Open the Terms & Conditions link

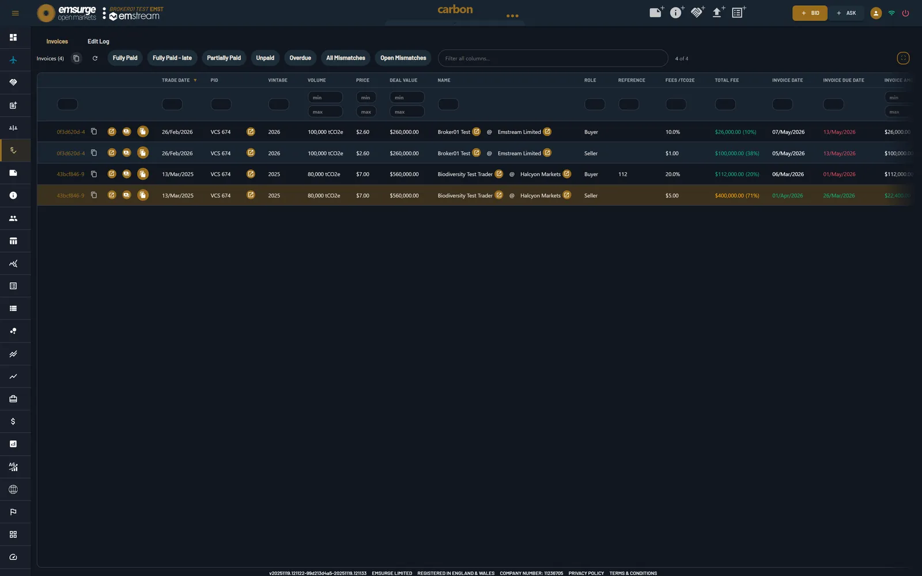coord(633,573)
